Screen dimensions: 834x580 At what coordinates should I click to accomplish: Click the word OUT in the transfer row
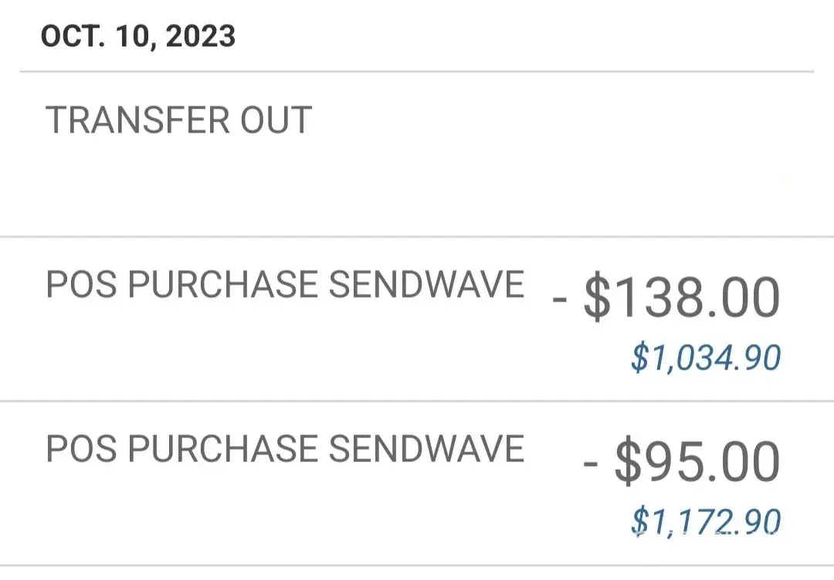[x=275, y=121]
